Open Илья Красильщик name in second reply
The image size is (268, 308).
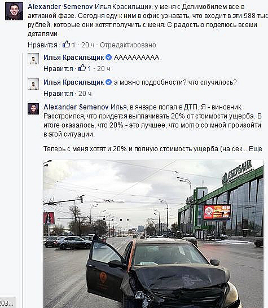[x=74, y=82]
